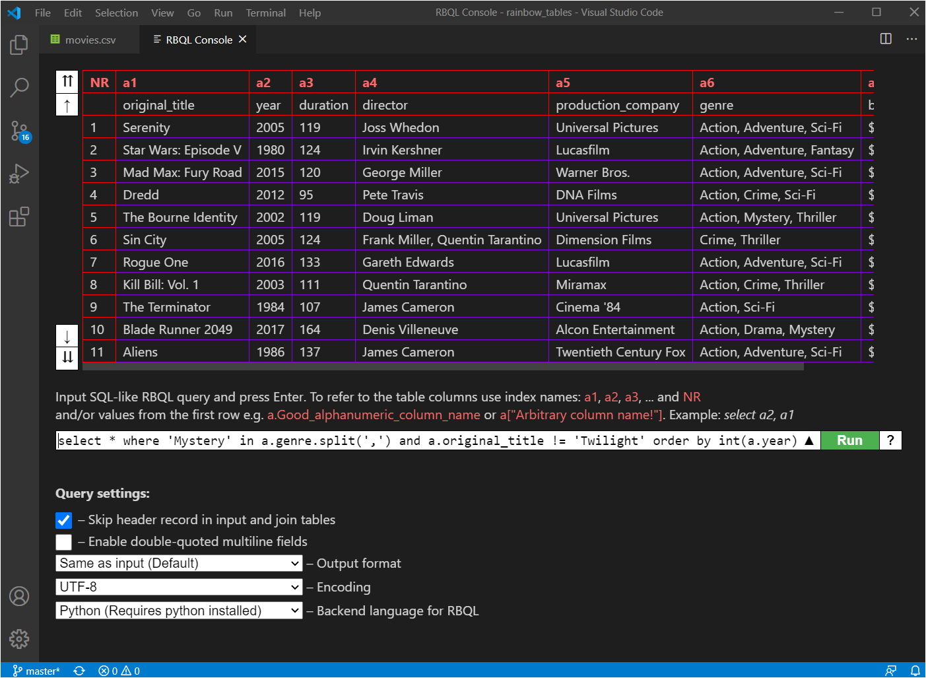This screenshot has height=678, width=926.
Task: Open the Explorer view
Action: pyautogui.click(x=18, y=44)
